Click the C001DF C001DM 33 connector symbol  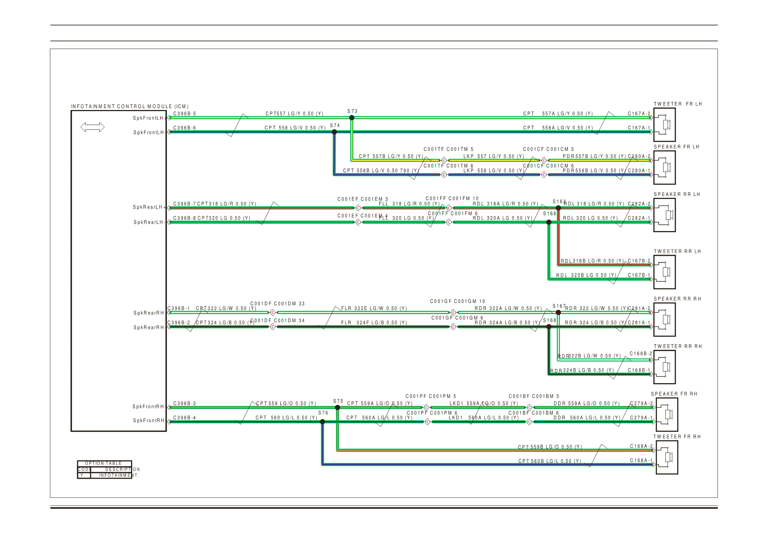tap(273, 312)
